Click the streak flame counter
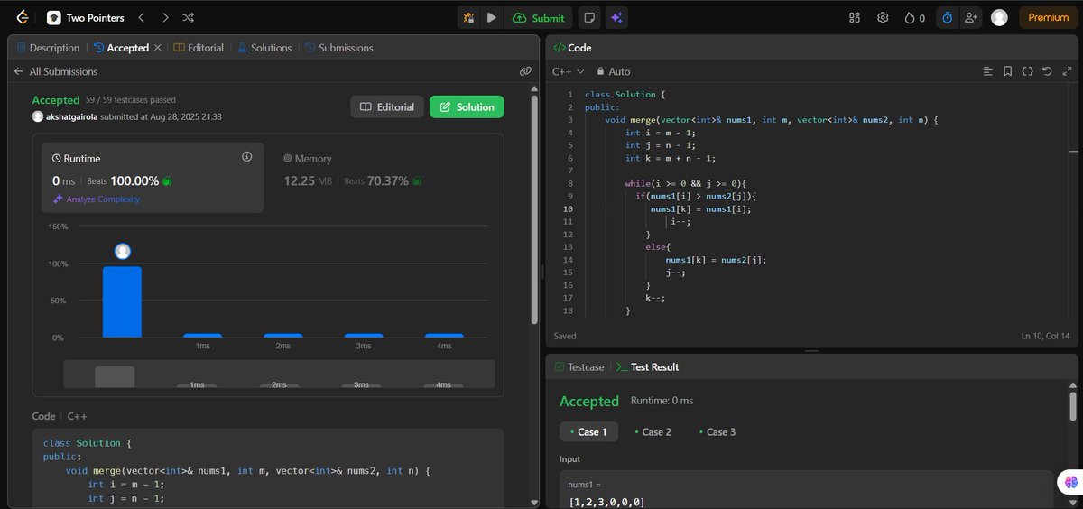 tap(914, 17)
